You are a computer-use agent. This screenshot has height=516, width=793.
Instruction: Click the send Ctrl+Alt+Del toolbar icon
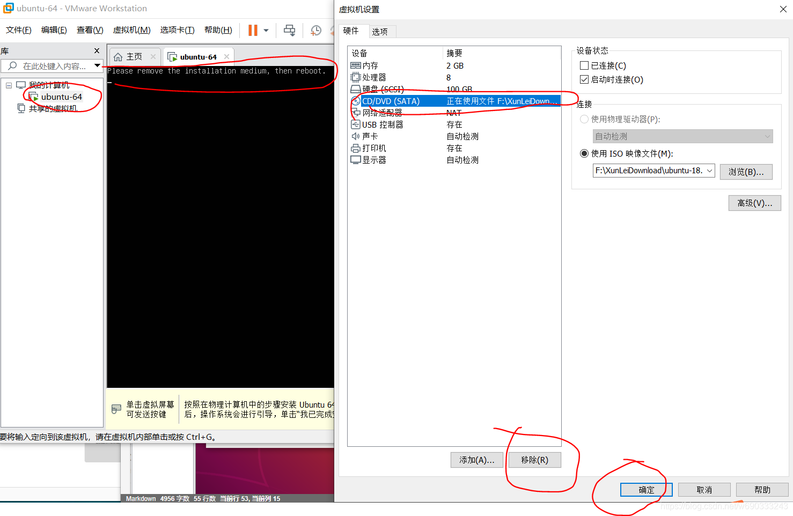click(x=289, y=31)
